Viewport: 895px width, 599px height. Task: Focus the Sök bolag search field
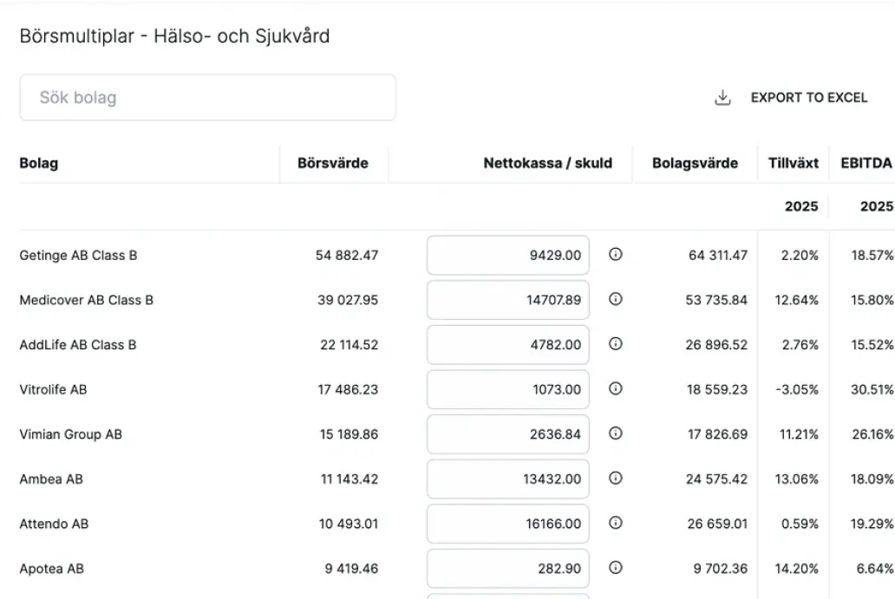pyautogui.click(x=207, y=97)
